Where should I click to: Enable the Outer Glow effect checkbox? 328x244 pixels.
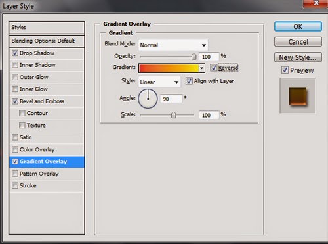point(15,77)
